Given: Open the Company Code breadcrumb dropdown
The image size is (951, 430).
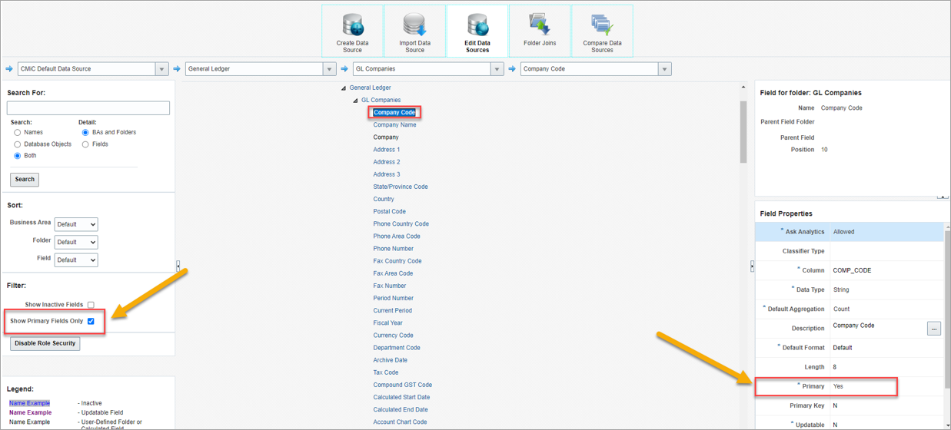Looking at the screenshot, I should click(664, 69).
